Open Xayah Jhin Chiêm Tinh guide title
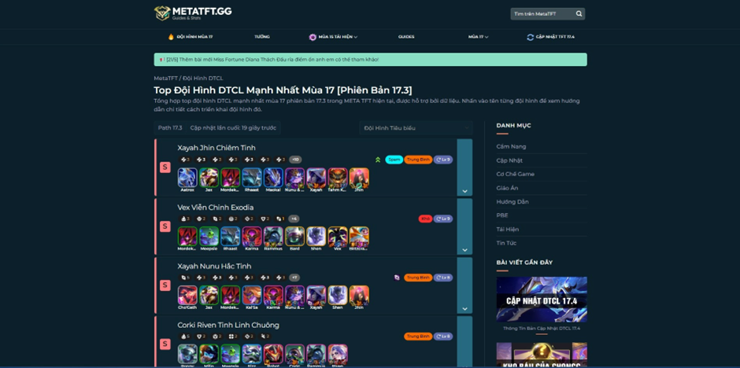The height and width of the screenshot is (368, 740). tap(216, 148)
